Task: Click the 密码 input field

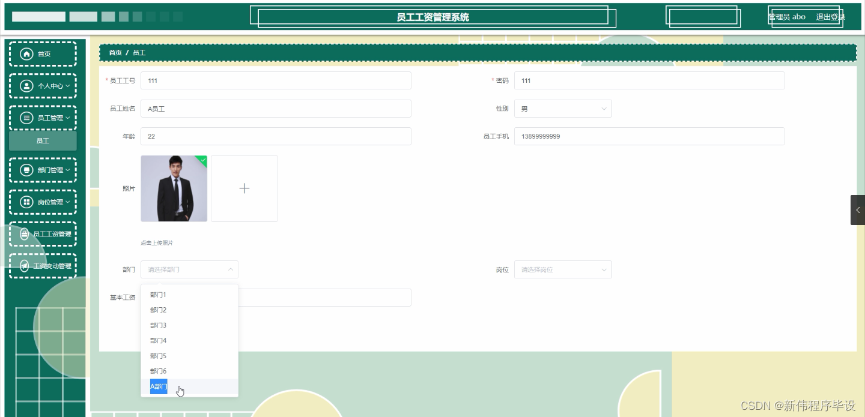Action: pos(649,80)
